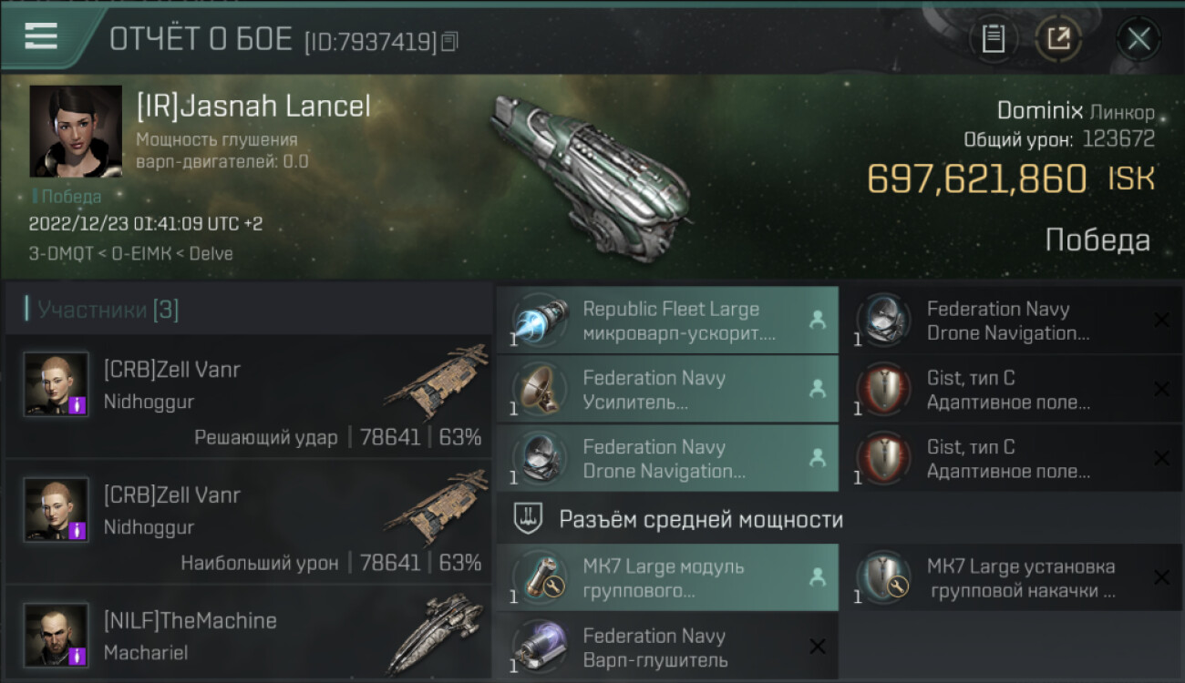Click the clipboard report icon
This screenshot has height=683, width=1185.
point(994,38)
